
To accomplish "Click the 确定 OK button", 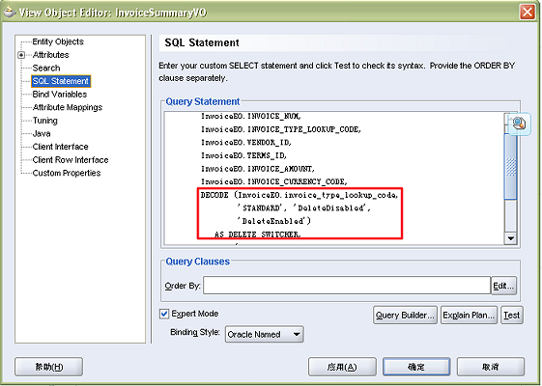I will click(x=416, y=367).
